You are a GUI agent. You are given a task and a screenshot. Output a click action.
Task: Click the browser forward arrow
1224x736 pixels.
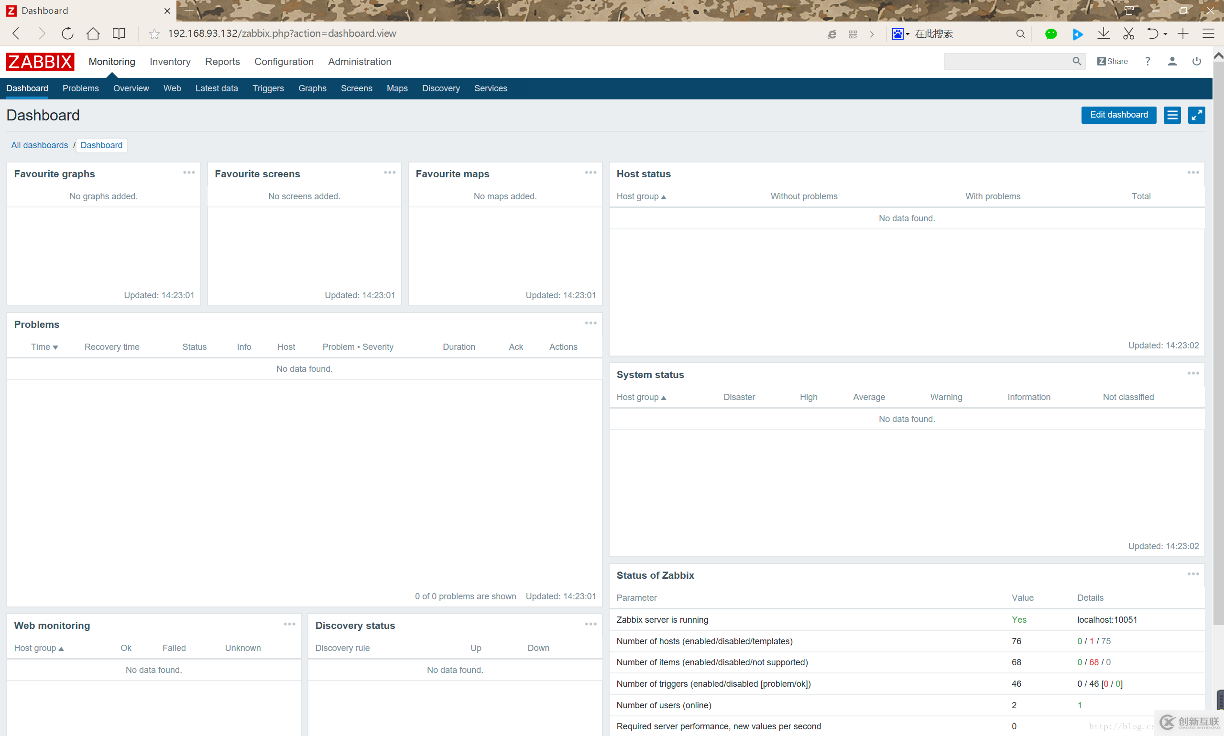[42, 33]
